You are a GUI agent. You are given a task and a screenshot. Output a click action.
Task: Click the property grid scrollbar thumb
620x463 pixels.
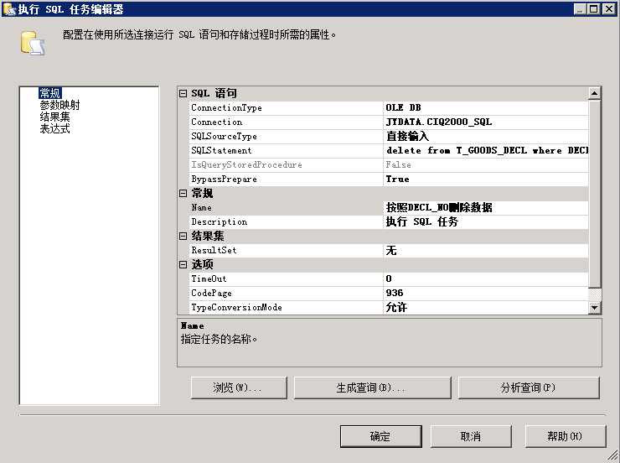(x=594, y=194)
